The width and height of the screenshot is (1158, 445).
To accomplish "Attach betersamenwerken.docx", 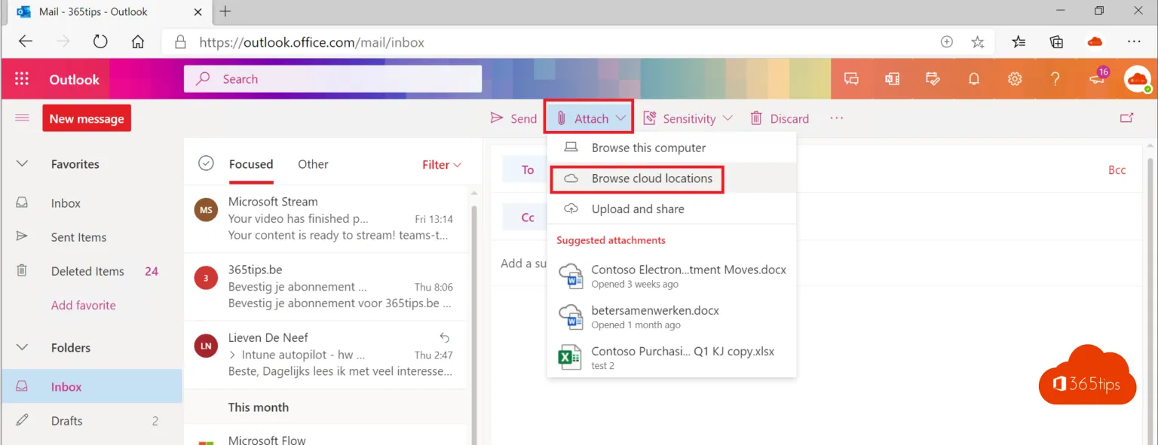I will click(x=672, y=317).
